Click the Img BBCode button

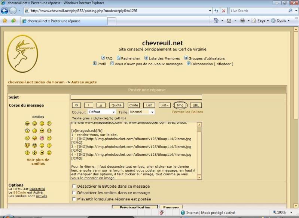click(180, 105)
